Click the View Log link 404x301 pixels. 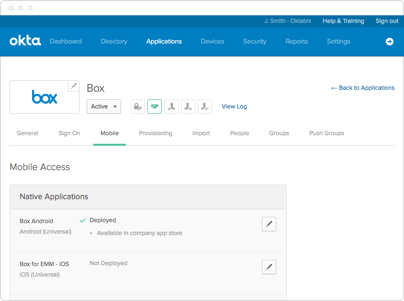[x=234, y=107]
